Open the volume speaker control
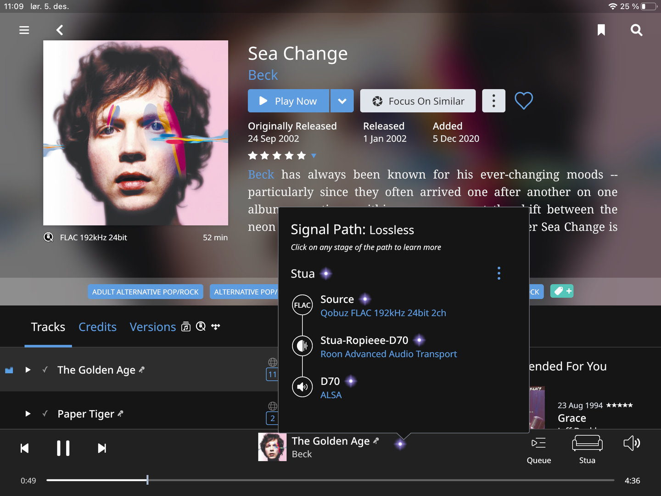This screenshot has height=496, width=661. [632, 444]
